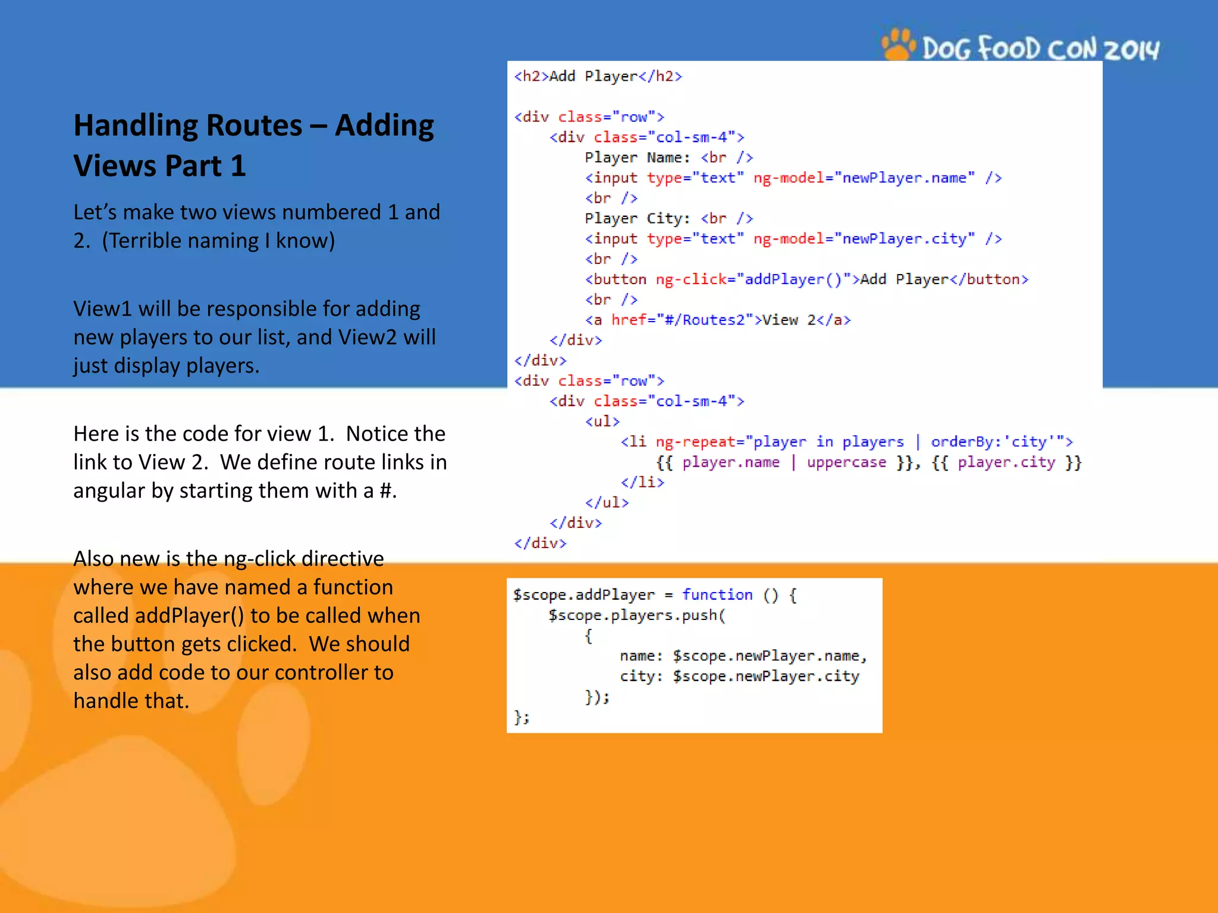Click the $scope.addPlayer function line

[x=655, y=595]
